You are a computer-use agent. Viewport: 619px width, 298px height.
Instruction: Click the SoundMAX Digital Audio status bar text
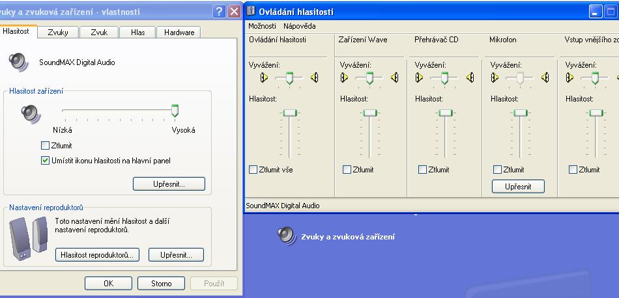click(x=283, y=206)
